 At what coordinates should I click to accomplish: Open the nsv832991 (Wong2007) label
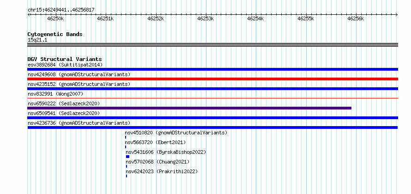tap(55, 94)
